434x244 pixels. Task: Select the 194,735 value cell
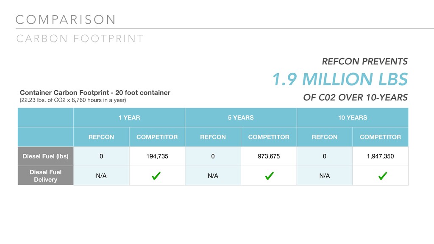click(157, 156)
